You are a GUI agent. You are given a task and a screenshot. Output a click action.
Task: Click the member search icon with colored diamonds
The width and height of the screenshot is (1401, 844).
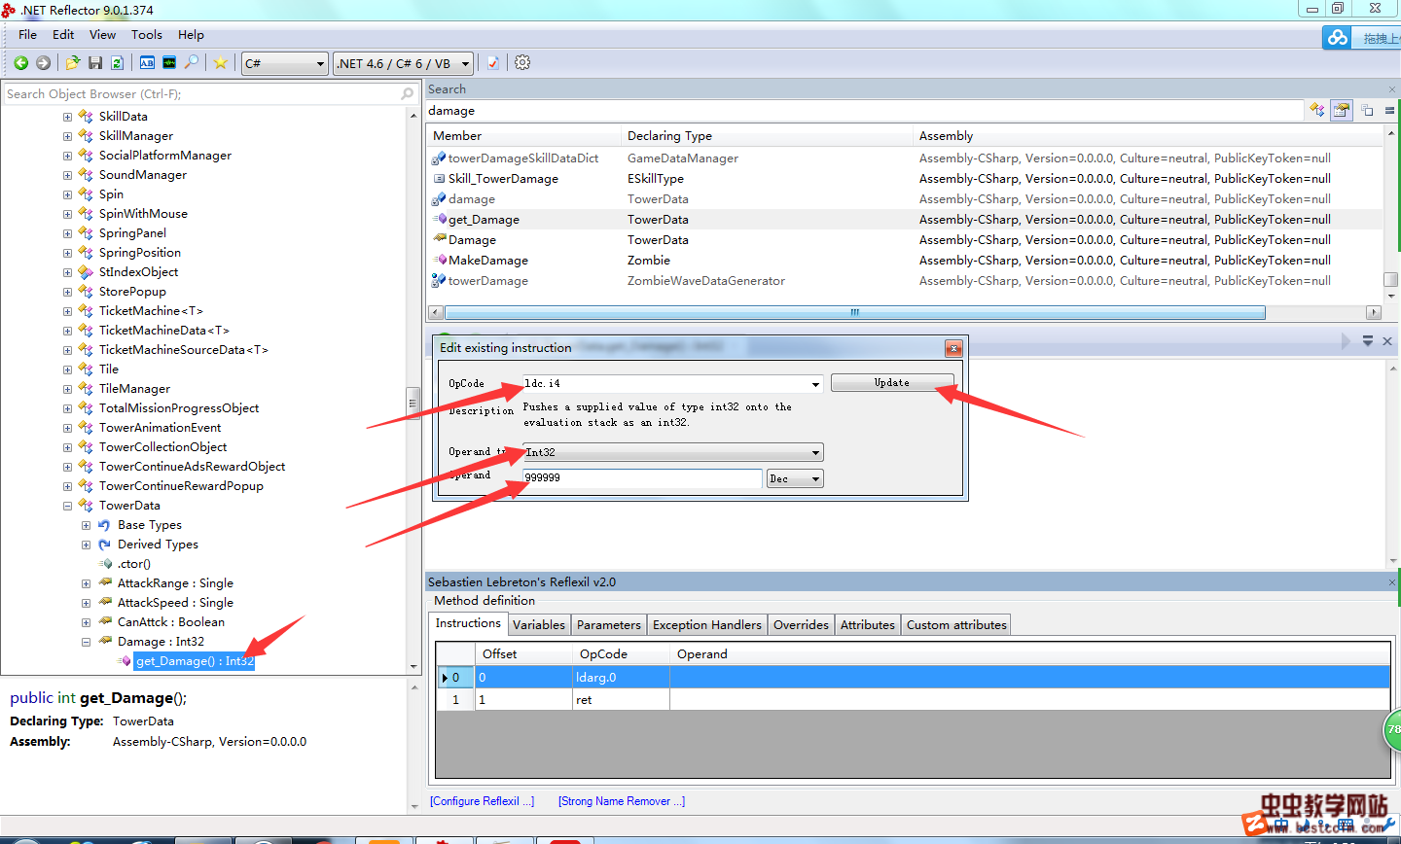(x=1317, y=111)
